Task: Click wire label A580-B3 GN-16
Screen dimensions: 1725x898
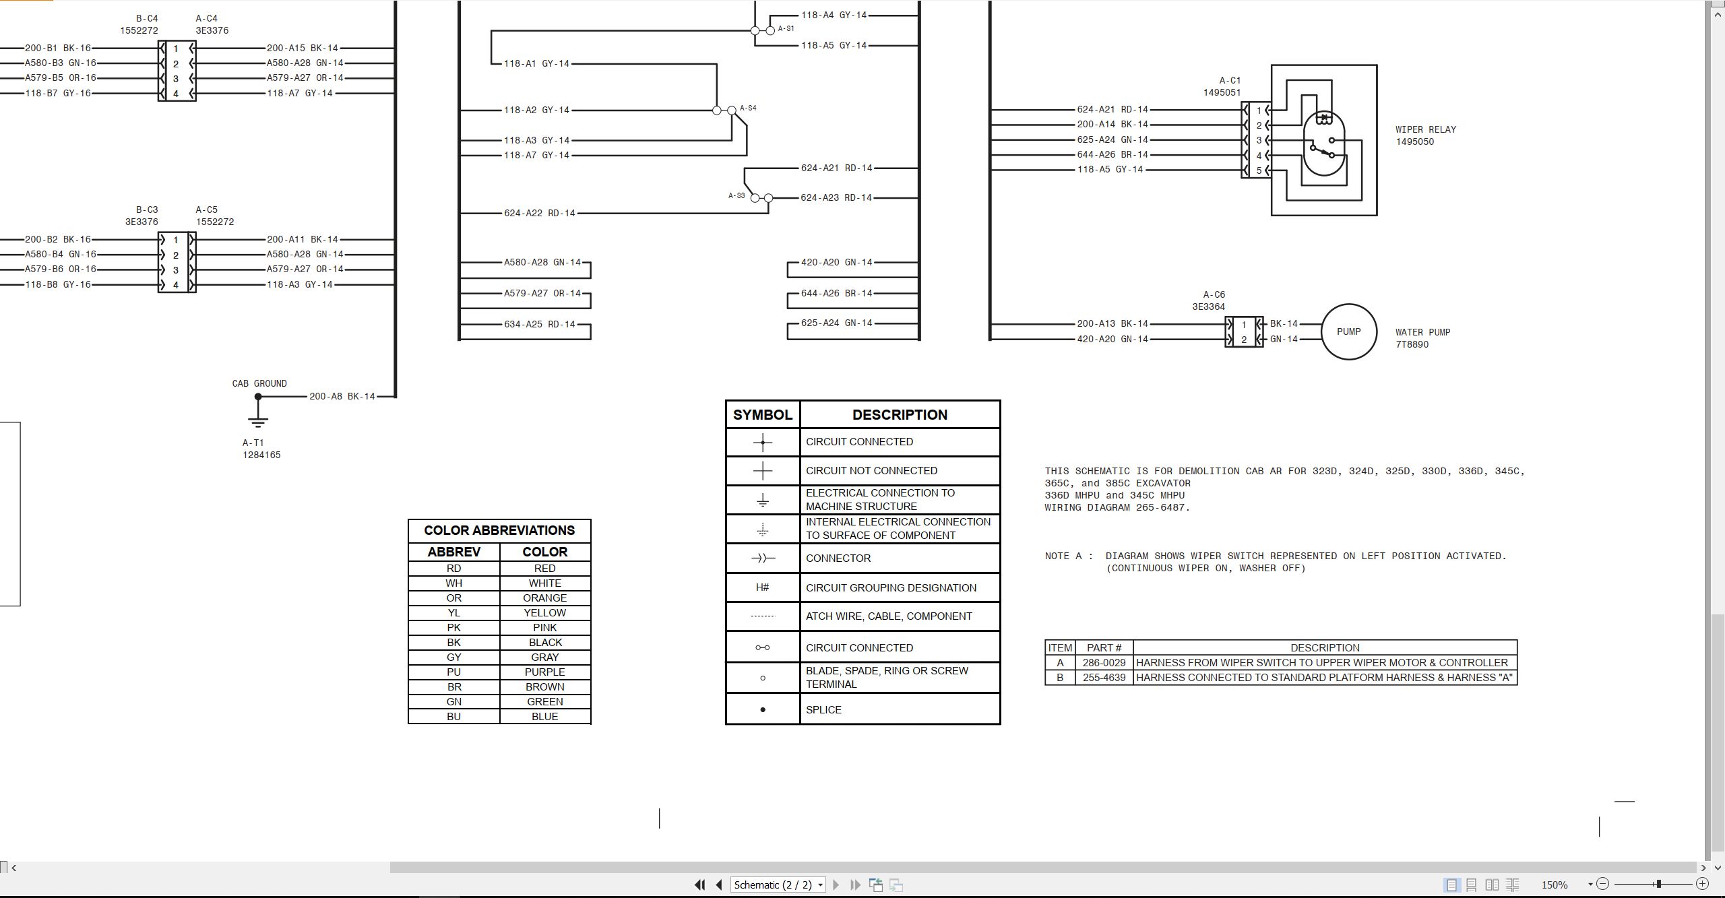Action: pos(61,63)
